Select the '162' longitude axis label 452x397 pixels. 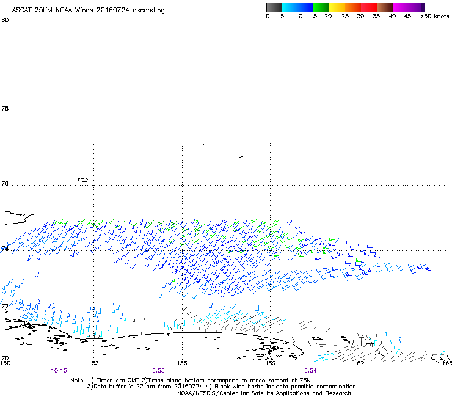pyautogui.click(x=359, y=363)
